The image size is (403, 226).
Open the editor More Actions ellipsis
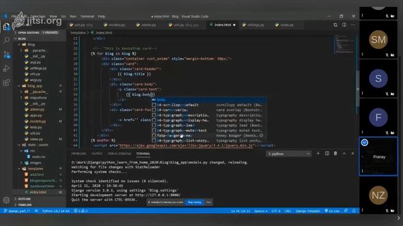point(353,25)
